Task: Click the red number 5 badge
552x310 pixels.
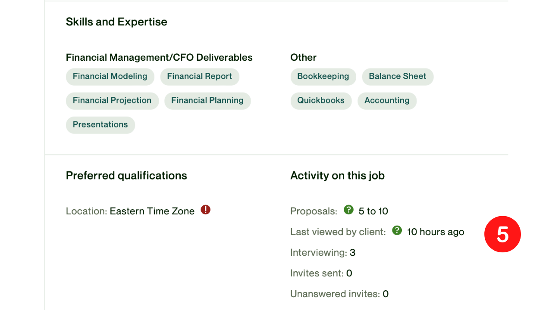Action: click(x=502, y=234)
